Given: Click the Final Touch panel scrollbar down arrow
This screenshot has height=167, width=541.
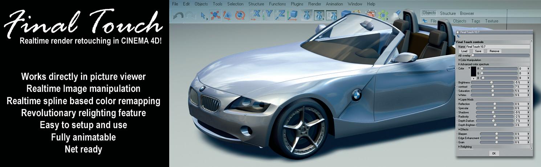Looking at the screenshot, I should click(532, 148).
